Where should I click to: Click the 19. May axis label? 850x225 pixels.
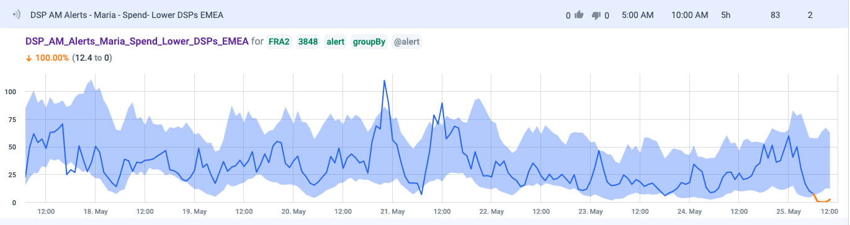(195, 211)
